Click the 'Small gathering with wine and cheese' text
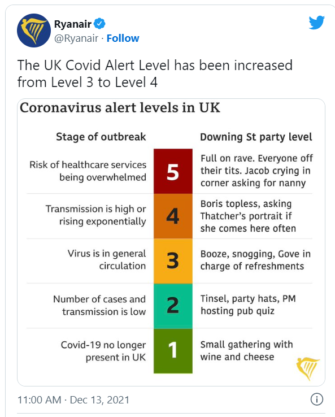Viewport: 335px width, 417px height. pos(246,350)
